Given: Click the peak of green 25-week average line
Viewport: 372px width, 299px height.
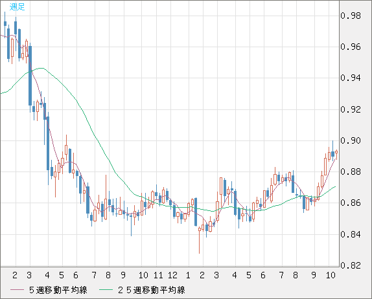Looking at the screenshot, I should pos(41,68).
